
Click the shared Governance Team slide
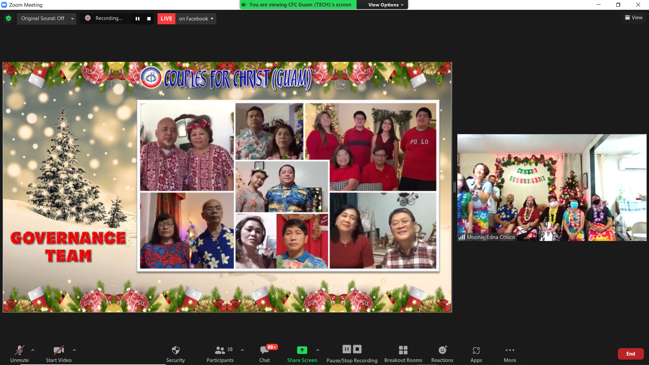click(227, 187)
